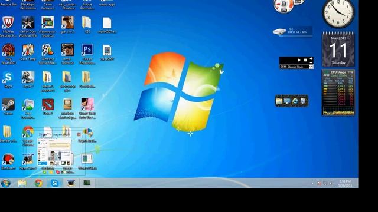
Task: Play the radio gadget stream
Action: [299, 60]
